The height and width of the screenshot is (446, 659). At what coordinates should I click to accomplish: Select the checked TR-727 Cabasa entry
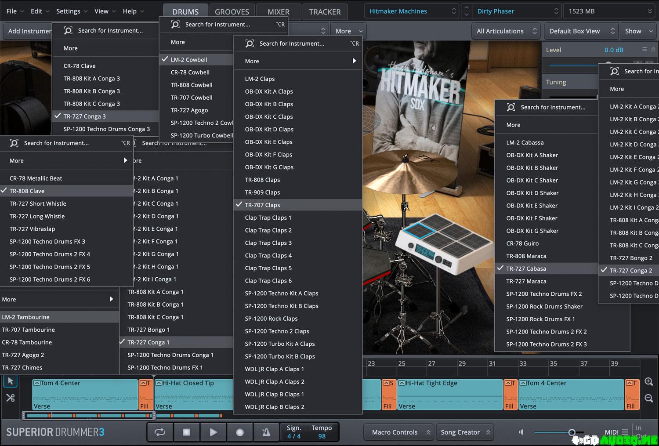click(x=526, y=269)
